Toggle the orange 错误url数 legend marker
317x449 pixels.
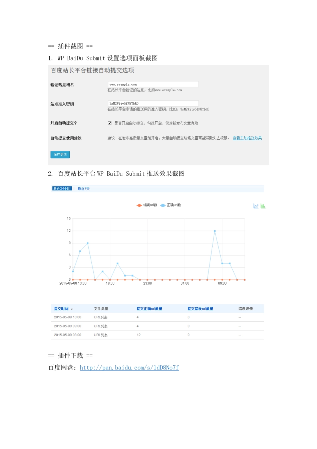coord(139,205)
